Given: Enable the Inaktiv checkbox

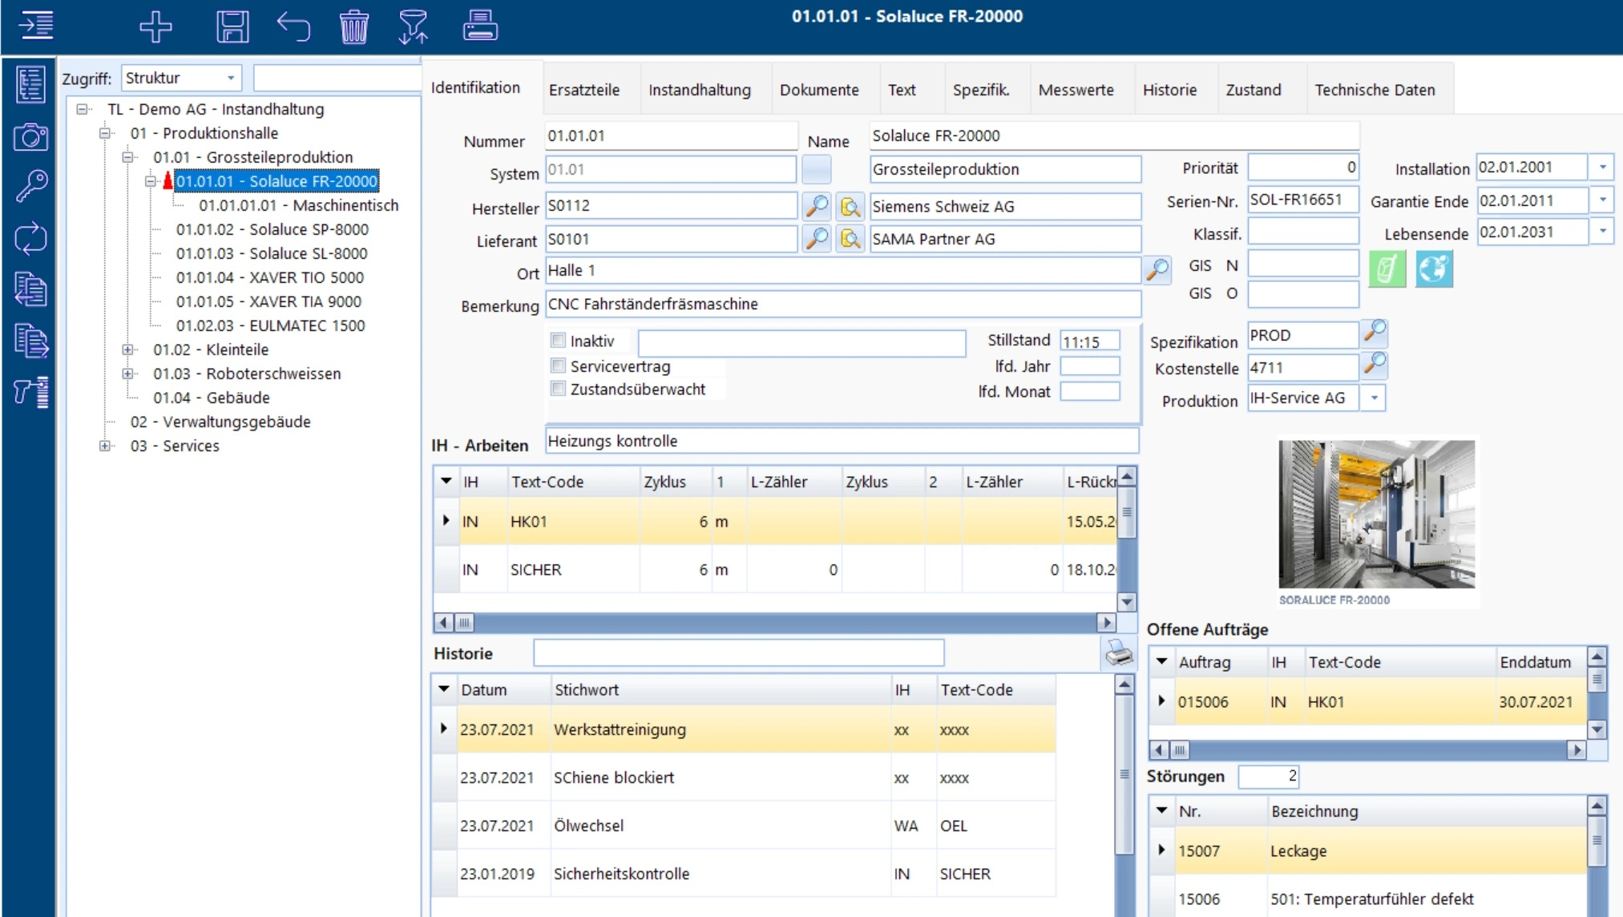Looking at the screenshot, I should [559, 341].
